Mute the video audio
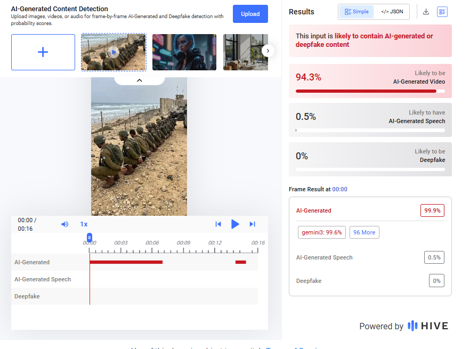 64,224
